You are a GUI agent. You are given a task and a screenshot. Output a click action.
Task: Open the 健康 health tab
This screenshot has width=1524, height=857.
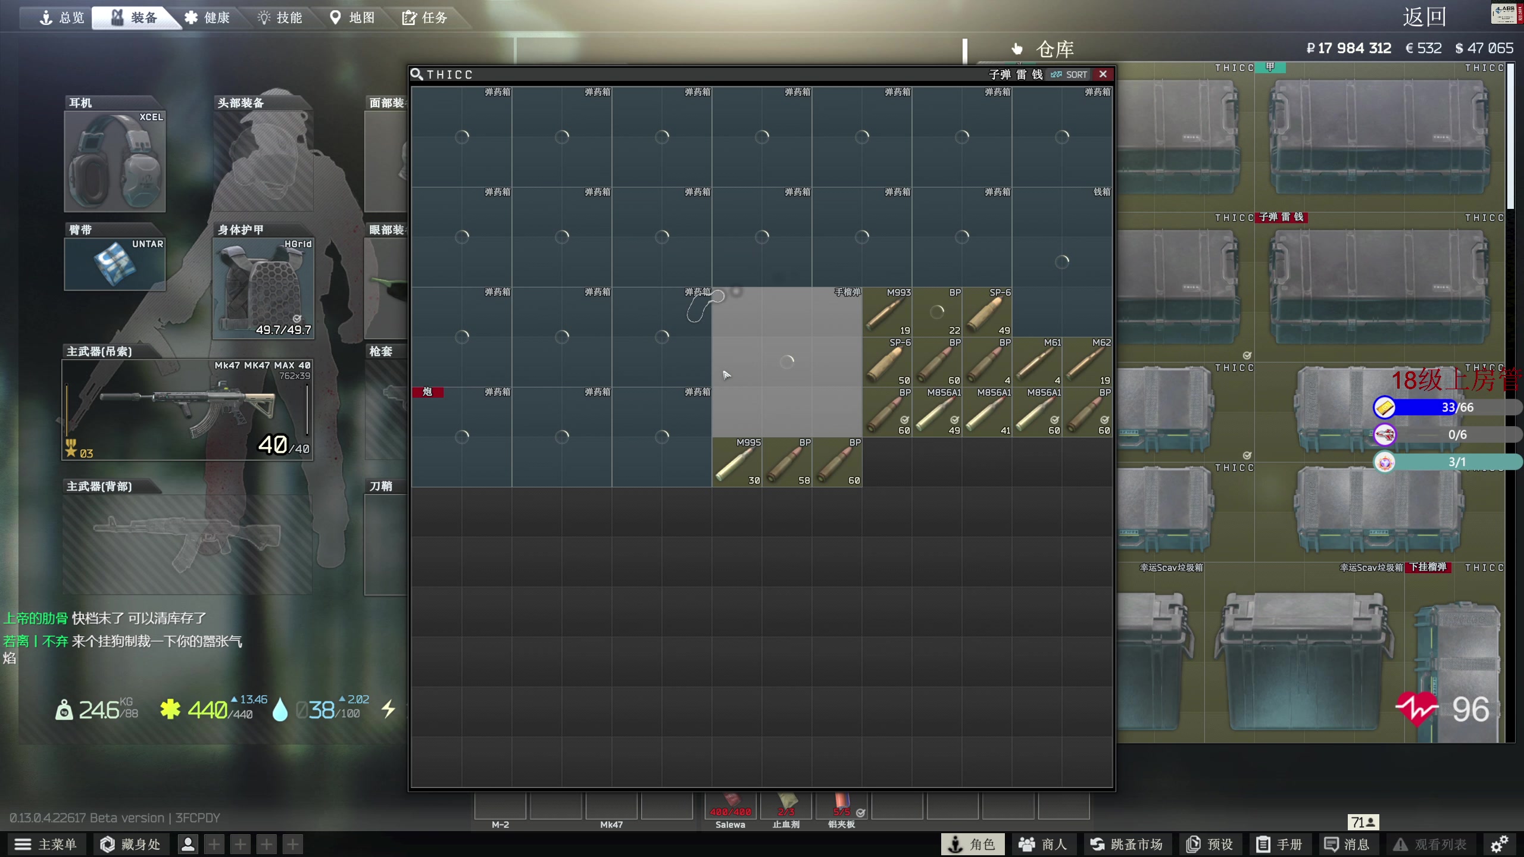[x=207, y=18]
